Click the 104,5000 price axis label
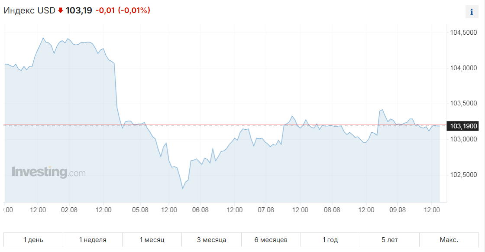The height and width of the screenshot is (252, 485). (x=463, y=33)
